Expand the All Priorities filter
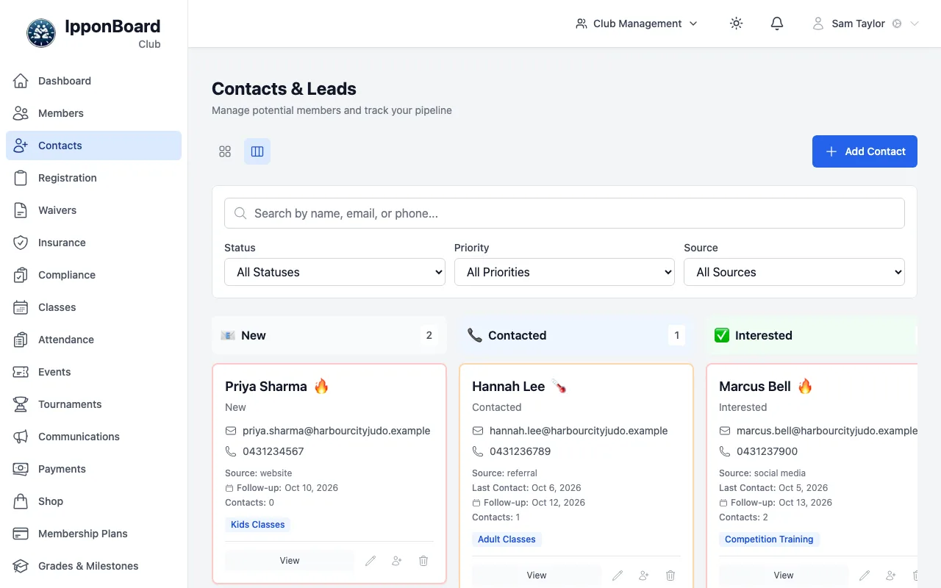This screenshot has height=588, width=941. click(565, 272)
